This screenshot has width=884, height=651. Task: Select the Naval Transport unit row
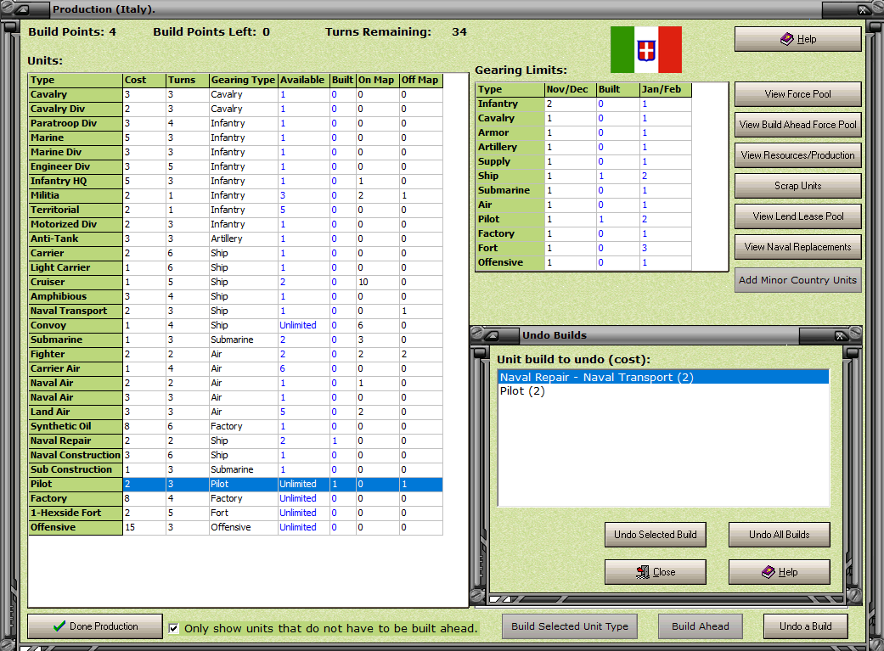[x=236, y=311]
